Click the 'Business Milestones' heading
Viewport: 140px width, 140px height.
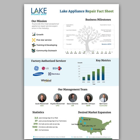[x=98, y=20]
